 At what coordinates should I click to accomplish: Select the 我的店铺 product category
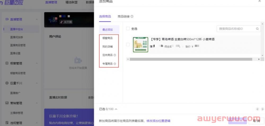click(x=108, y=47)
